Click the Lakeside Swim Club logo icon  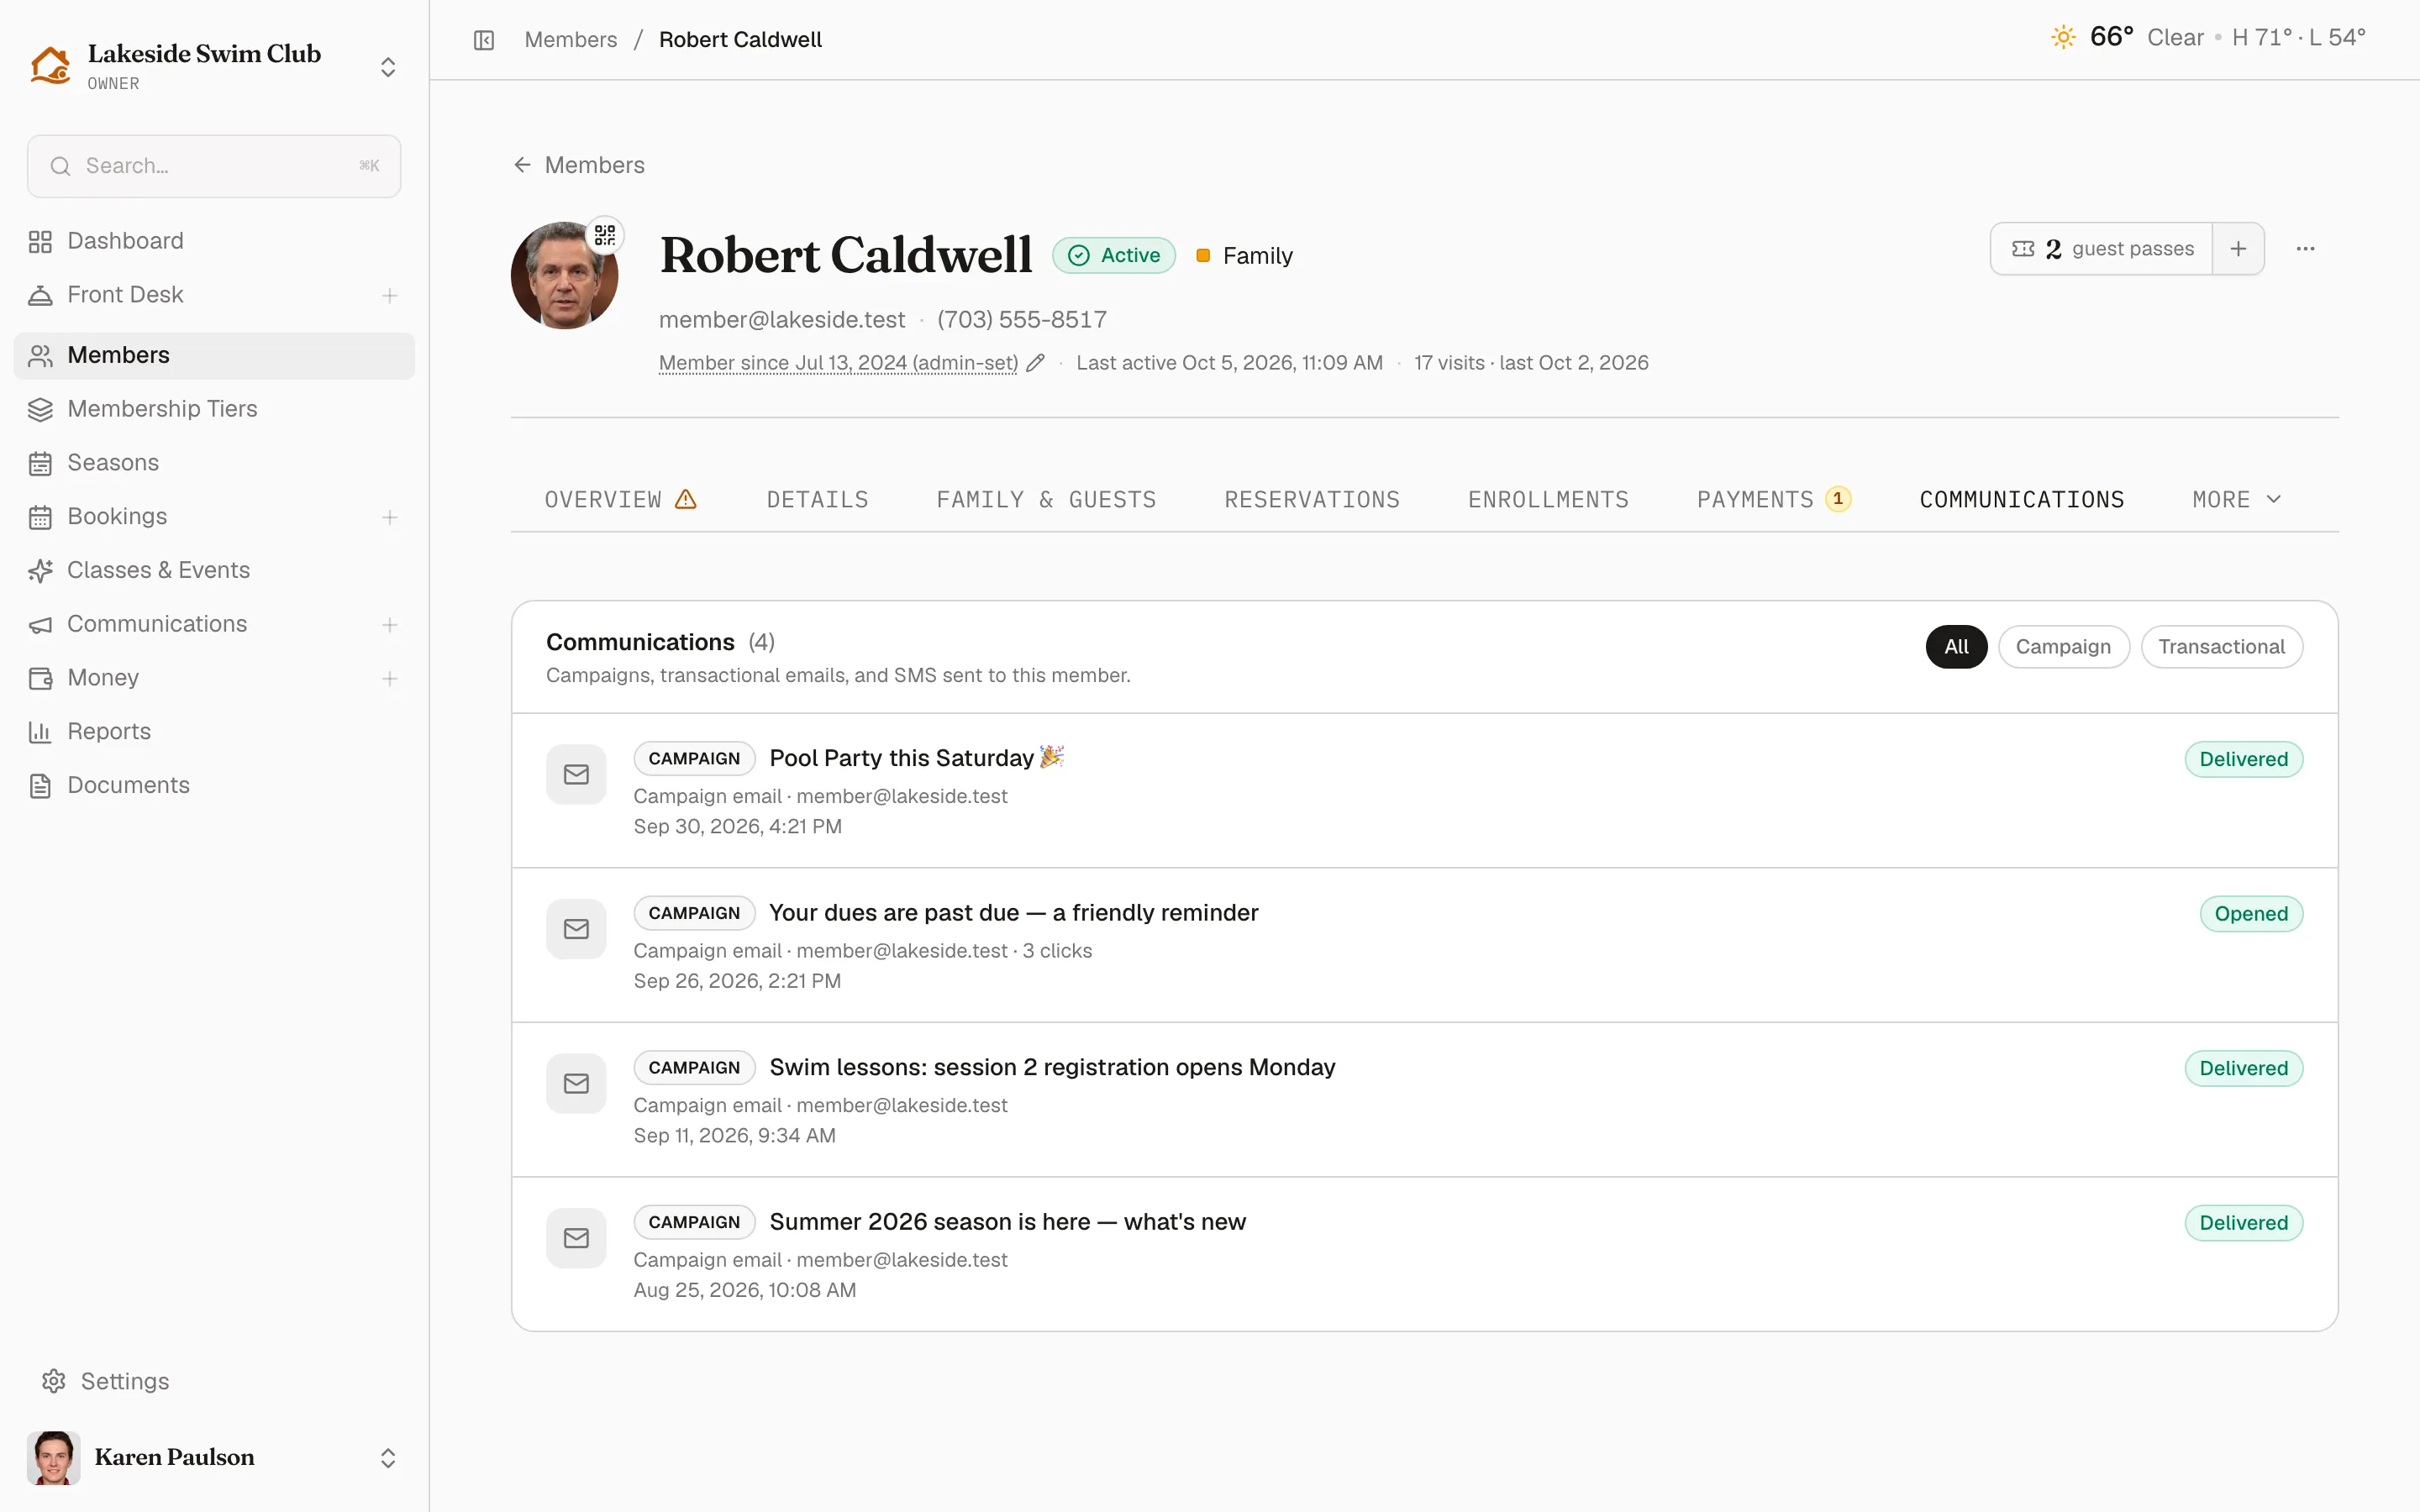[50, 65]
